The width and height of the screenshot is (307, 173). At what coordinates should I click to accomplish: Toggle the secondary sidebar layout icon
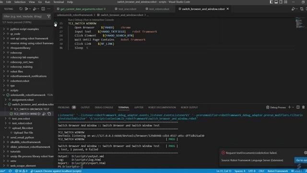pos(281,2)
